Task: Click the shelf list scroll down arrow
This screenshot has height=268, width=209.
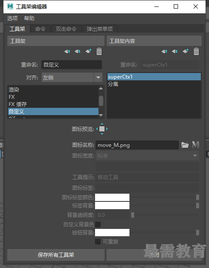Action: [101, 115]
